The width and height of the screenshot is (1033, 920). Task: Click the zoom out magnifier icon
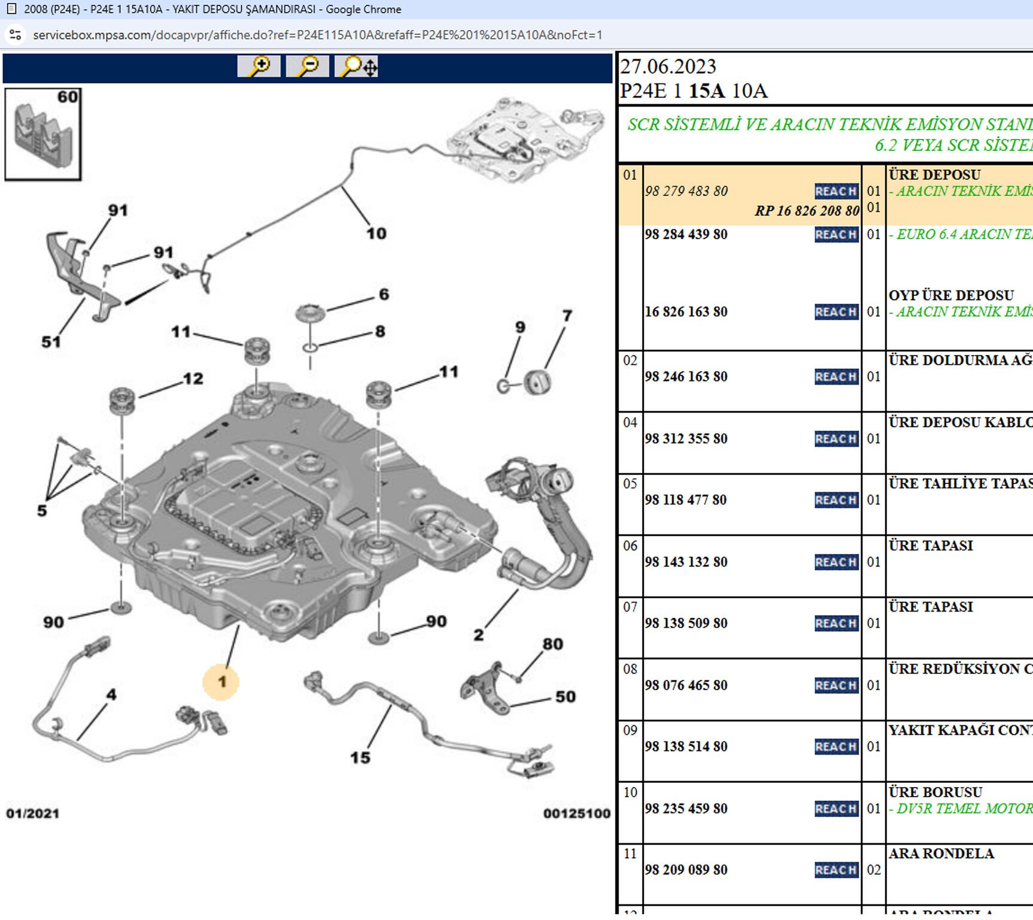coord(307,66)
